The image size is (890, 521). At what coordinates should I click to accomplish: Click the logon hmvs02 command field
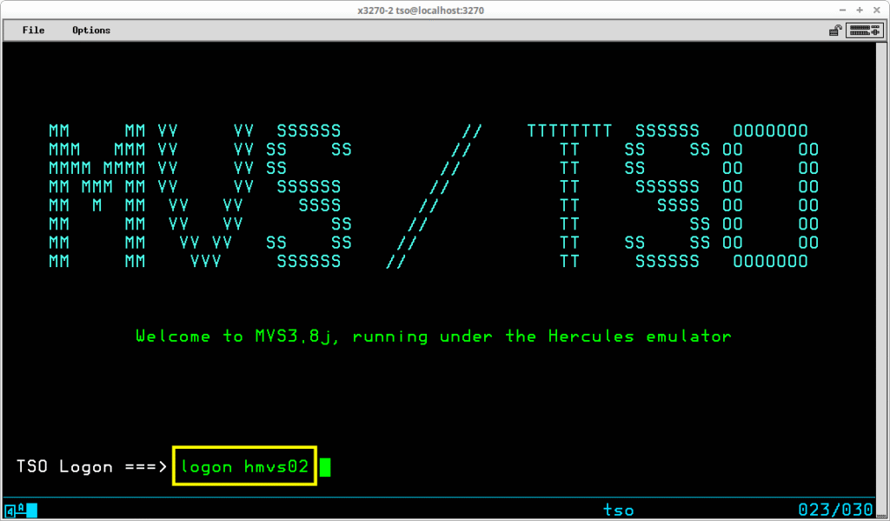244,467
